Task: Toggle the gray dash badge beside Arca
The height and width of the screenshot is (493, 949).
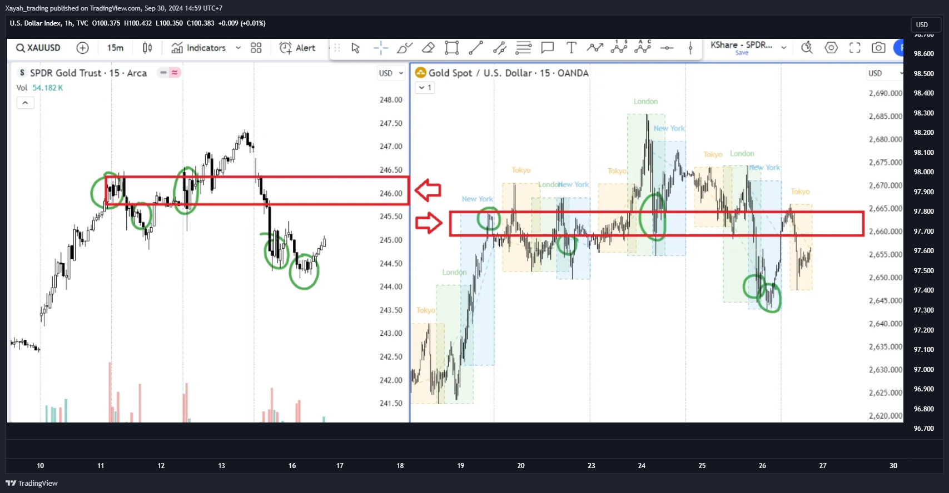Action: [163, 73]
